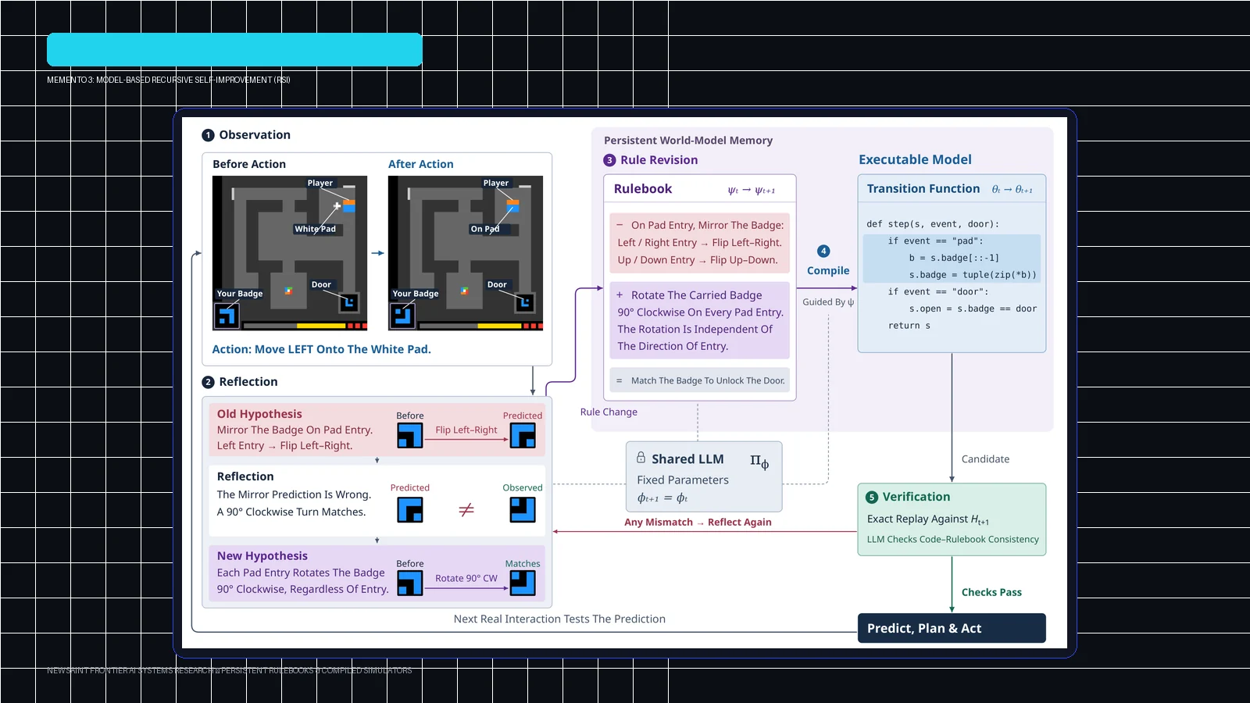Click 'Persistent World-Model Memory' title

coord(688,141)
